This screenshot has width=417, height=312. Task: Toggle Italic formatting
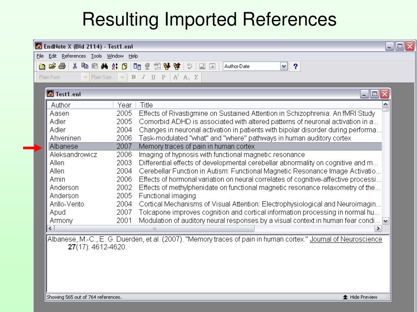point(144,77)
